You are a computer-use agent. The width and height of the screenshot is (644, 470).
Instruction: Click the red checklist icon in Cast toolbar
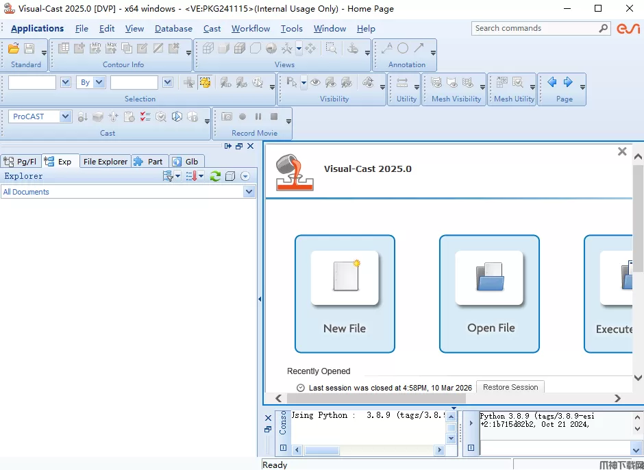145,117
